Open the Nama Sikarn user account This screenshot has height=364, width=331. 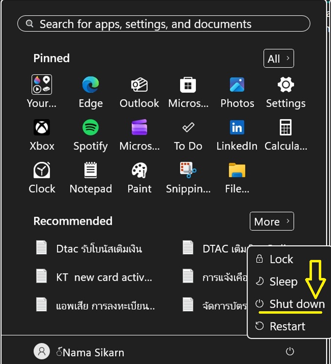(79, 352)
